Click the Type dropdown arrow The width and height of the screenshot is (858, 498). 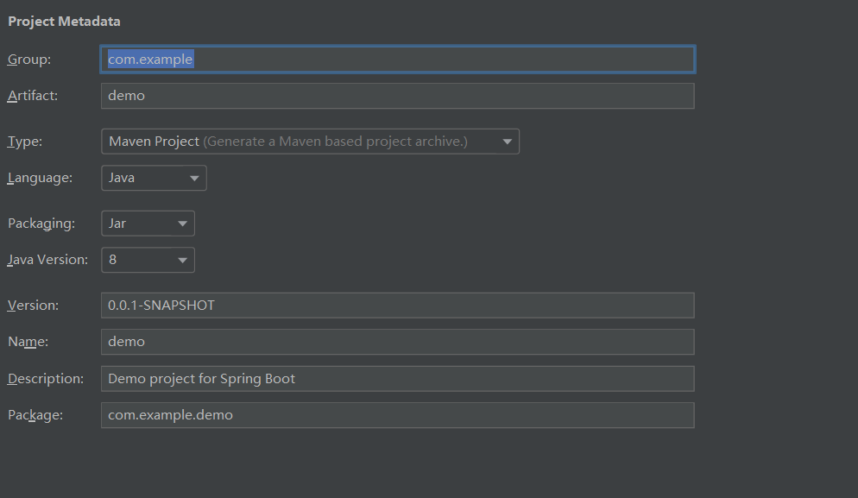tap(508, 142)
